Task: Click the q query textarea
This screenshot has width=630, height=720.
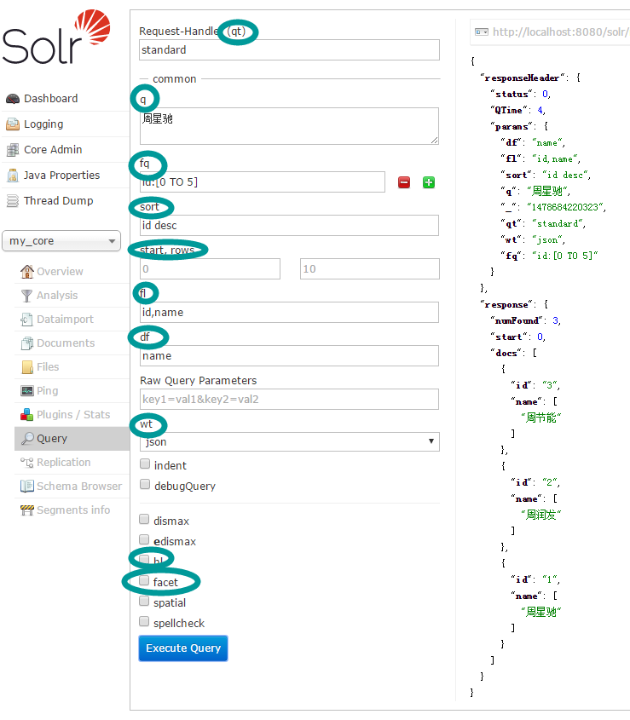Action: 290,126
